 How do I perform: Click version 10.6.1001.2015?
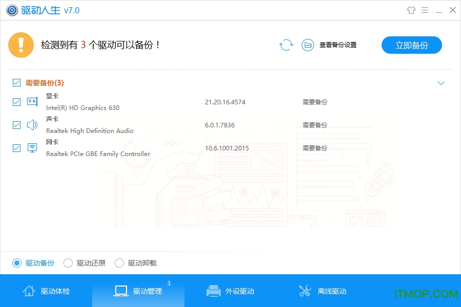tap(227, 148)
